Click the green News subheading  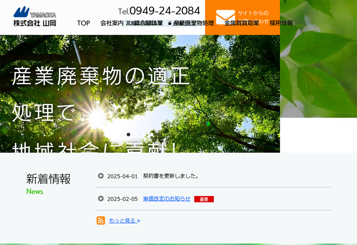[x=35, y=192]
